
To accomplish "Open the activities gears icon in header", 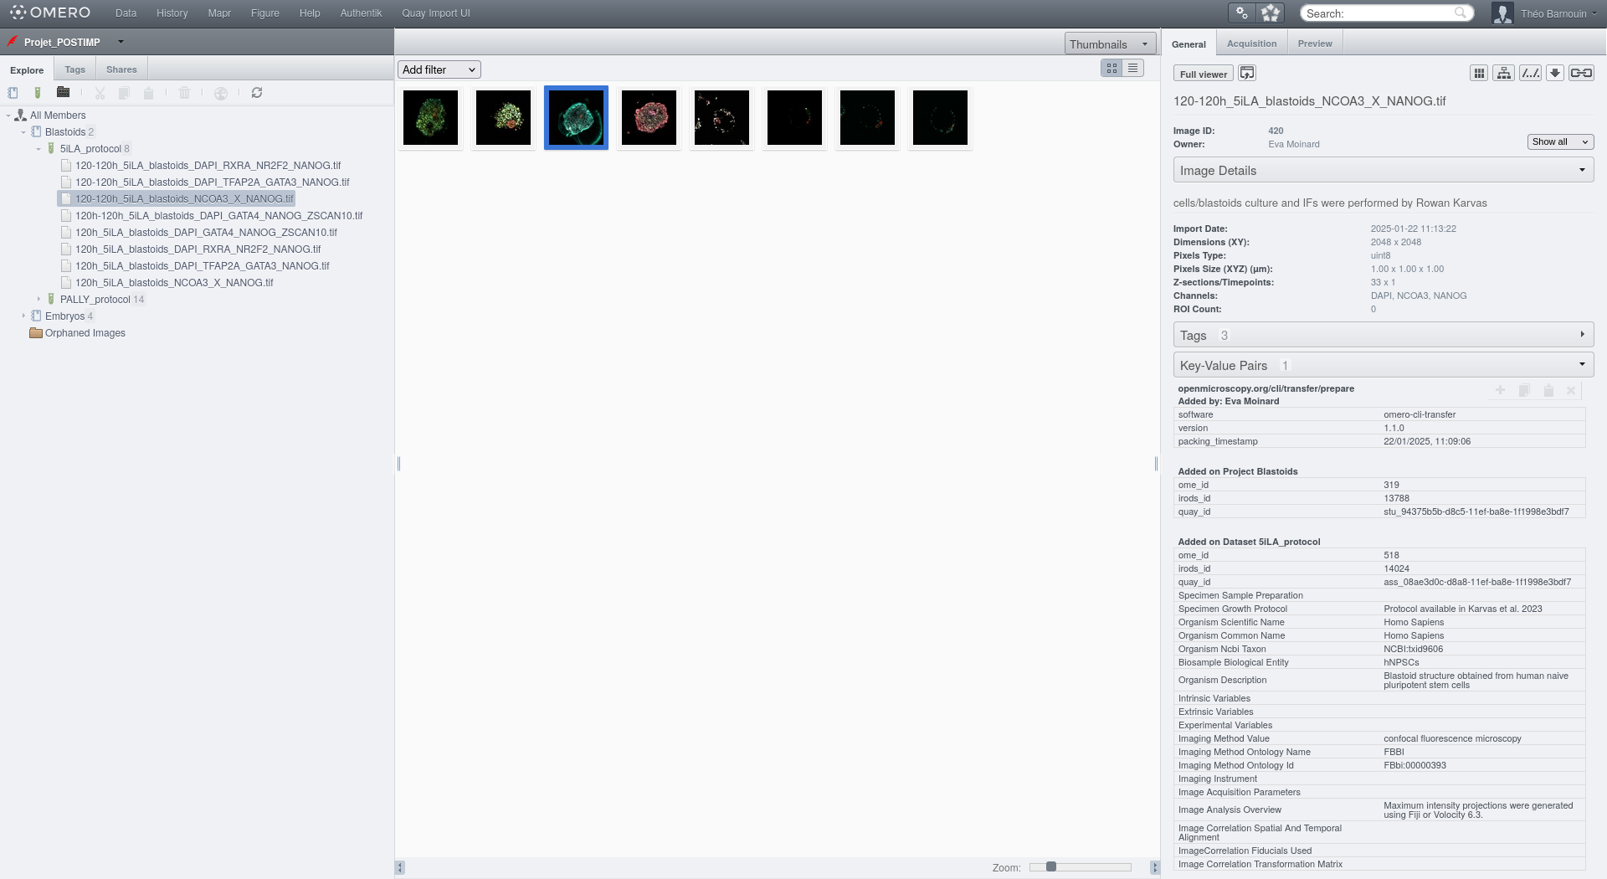I will pyautogui.click(x=1242, y=13).
